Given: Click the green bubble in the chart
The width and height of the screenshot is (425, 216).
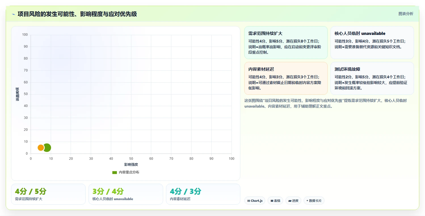Looking at the screenshot, I should tap(47, 148).
